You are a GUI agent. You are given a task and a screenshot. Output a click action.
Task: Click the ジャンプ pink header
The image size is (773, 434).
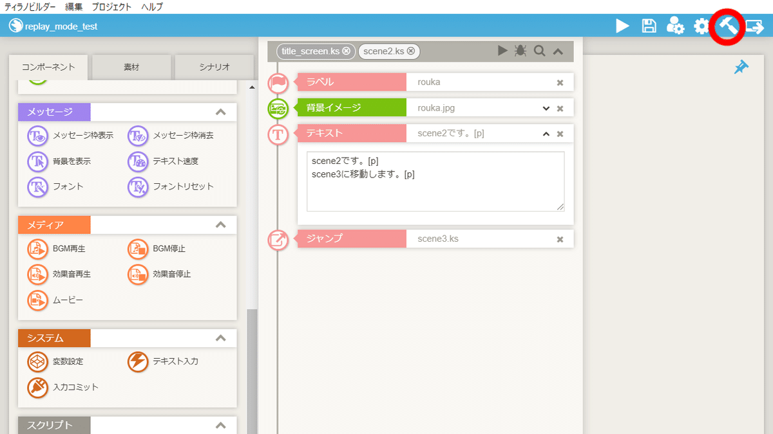351,239
